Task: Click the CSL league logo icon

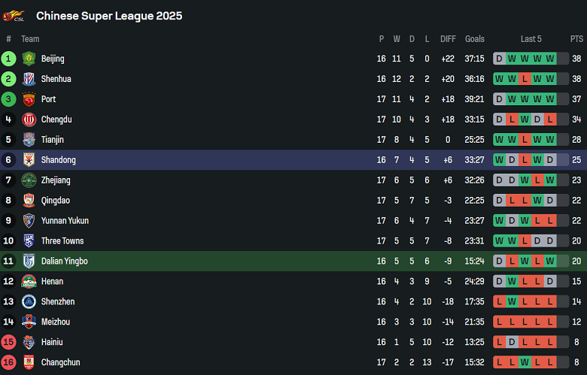Action: (14, 16)
